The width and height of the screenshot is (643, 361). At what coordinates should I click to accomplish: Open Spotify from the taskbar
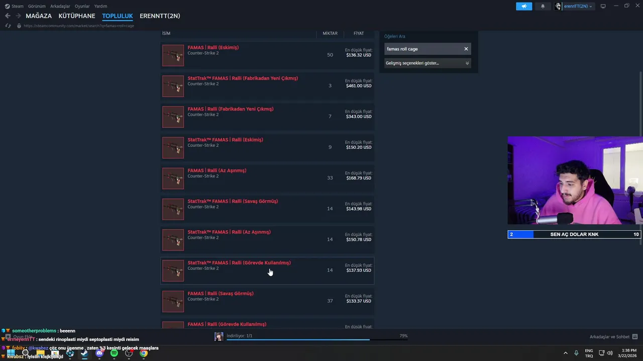coord(114,353)
